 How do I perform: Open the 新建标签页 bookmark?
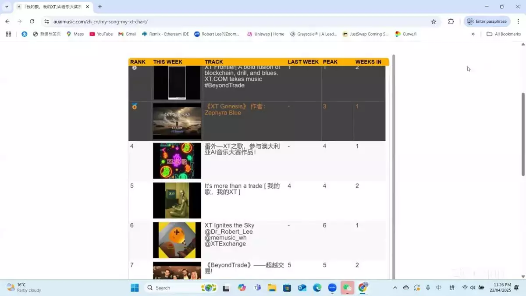pyautogui.click(x=47, y=34)
